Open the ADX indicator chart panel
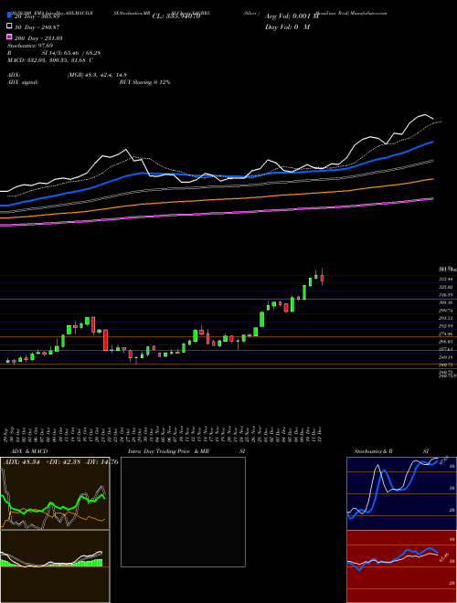Screen dimensions: 457x603 (55, 493)
